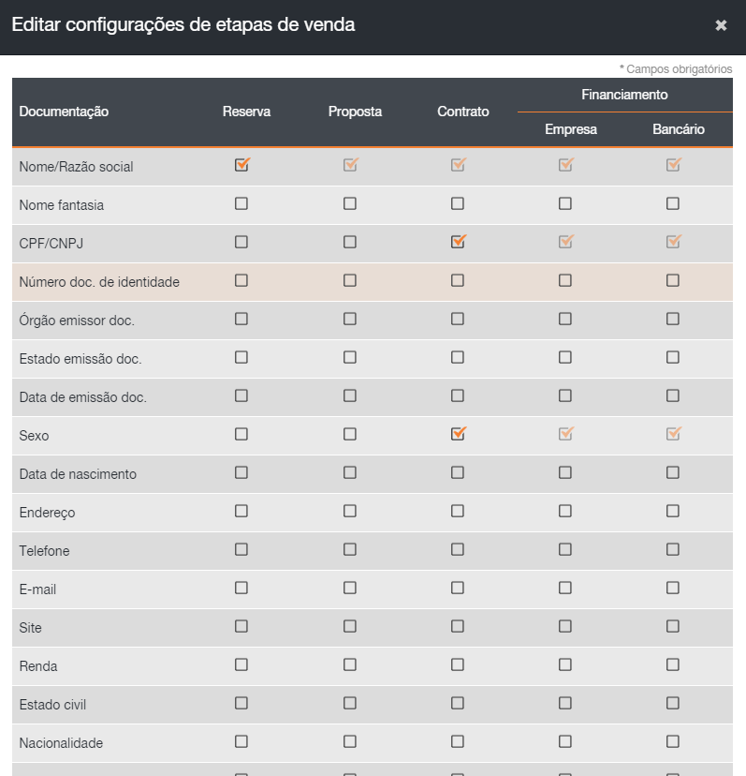746x776 pixels.
Task: Tick Contrato checkbox for E-mail
Action: (x=458, y=588)
